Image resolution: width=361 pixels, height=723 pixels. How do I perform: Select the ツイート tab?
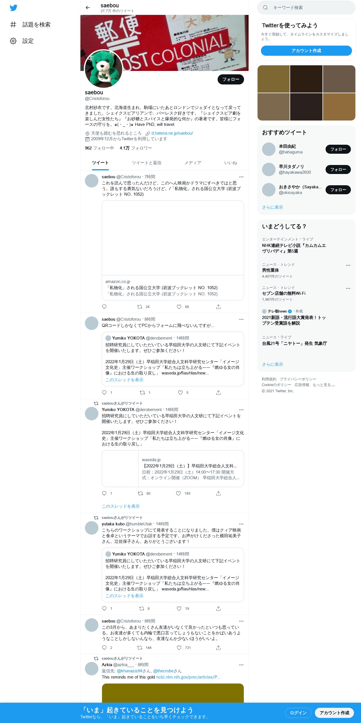point(100,163)
